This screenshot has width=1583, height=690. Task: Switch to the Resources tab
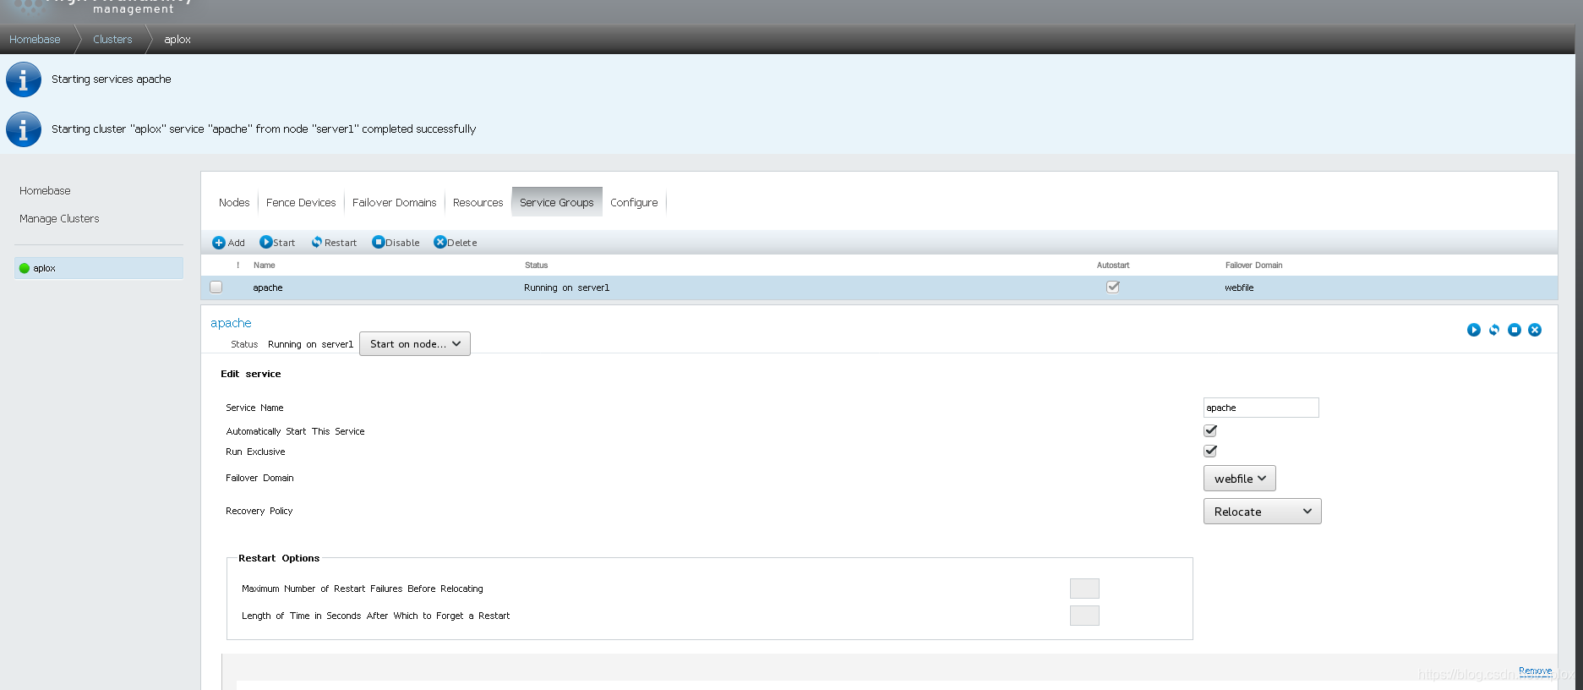click(478, 203)
